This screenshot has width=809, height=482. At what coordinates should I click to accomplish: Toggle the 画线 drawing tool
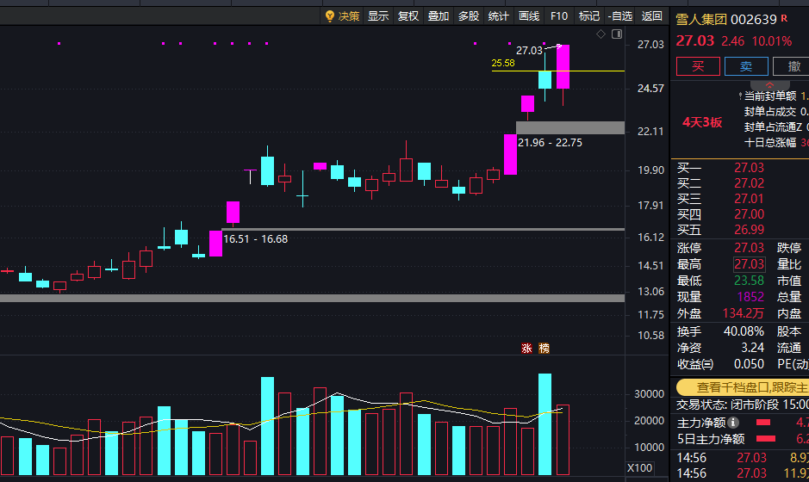click(529, 16)
